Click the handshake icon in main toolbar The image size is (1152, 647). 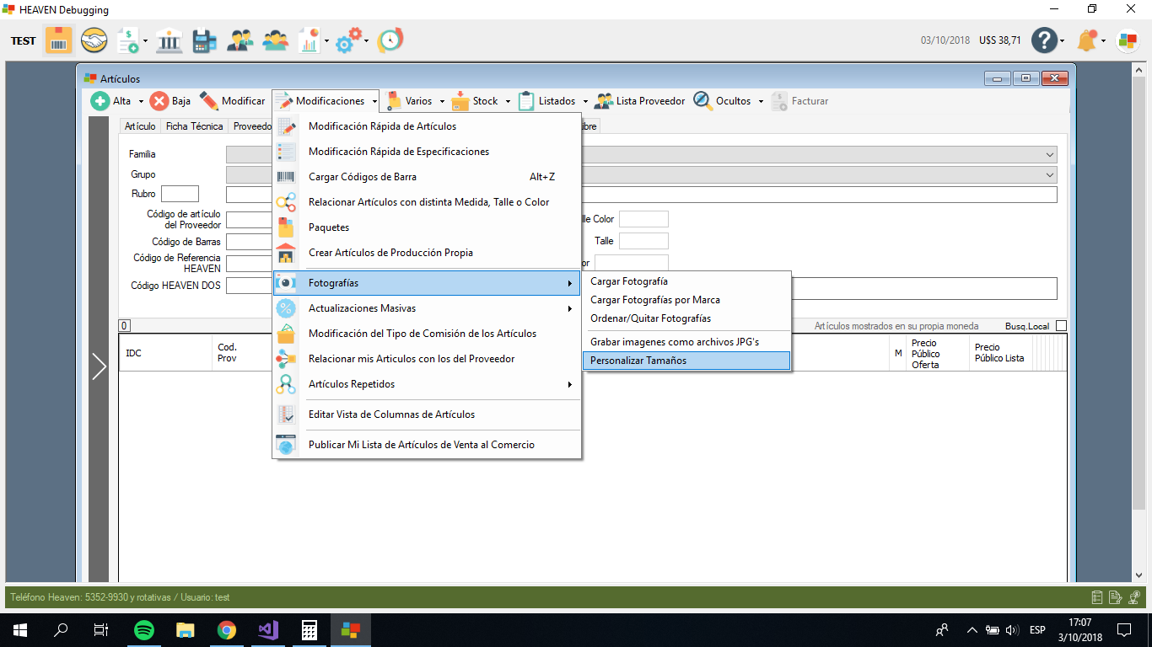[x=94, y=40]
